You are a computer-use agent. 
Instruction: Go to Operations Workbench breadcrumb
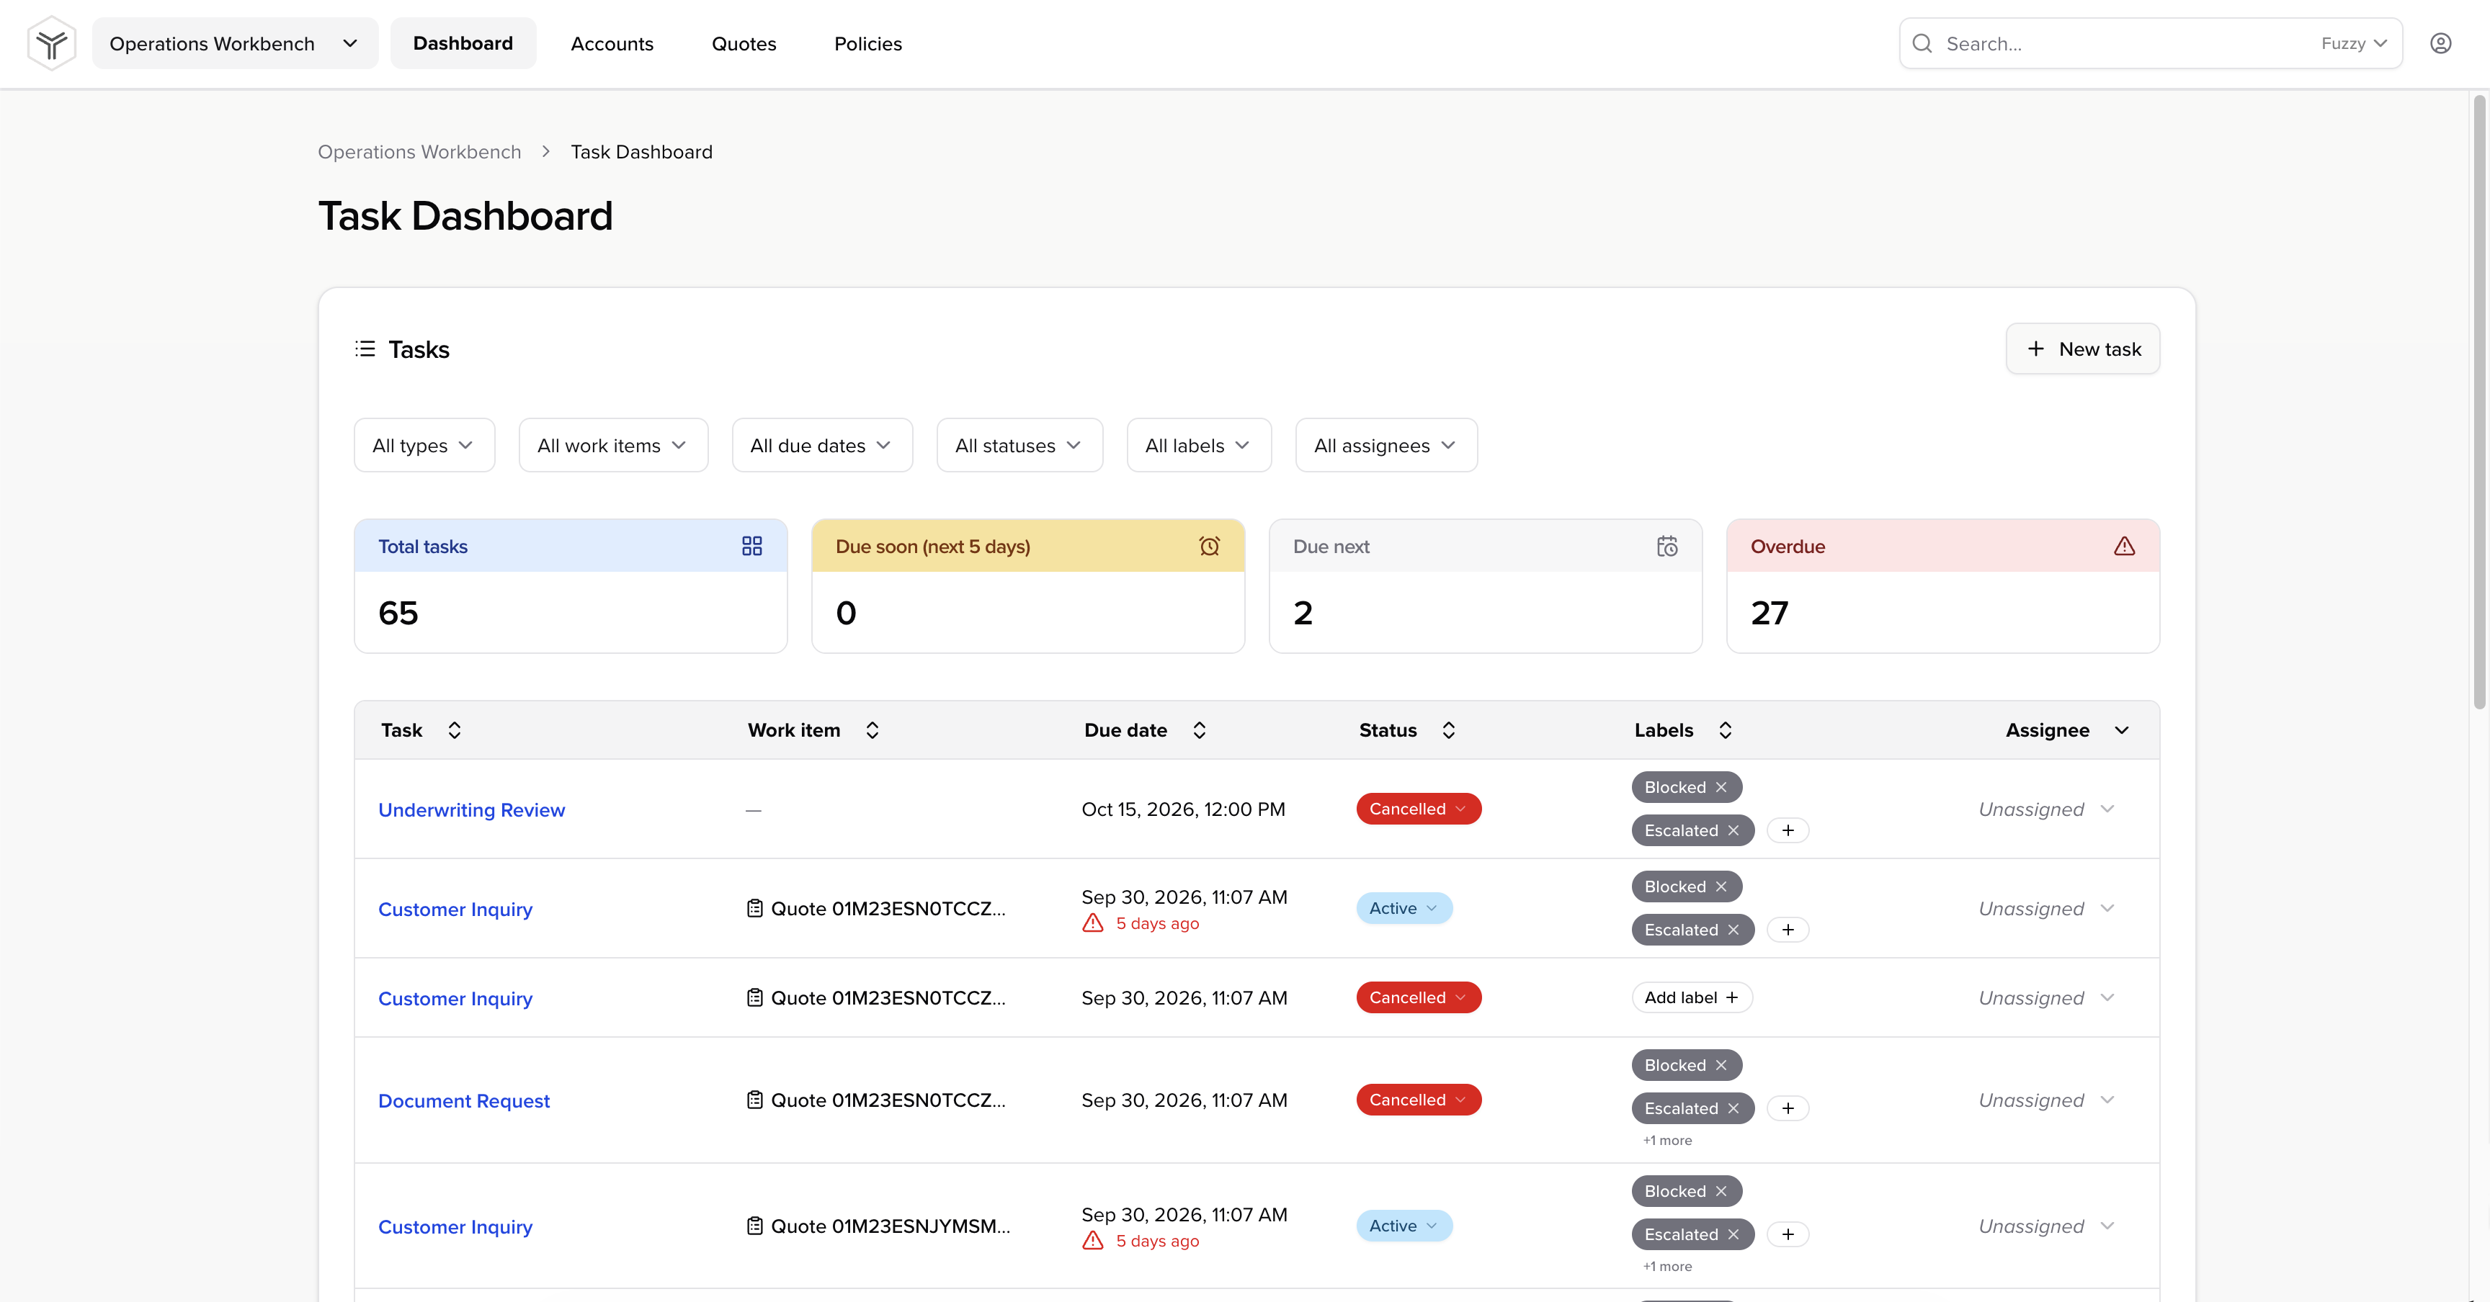(x=419, y=152)
